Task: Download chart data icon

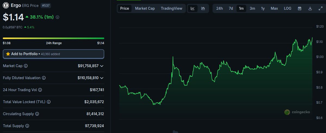Action: pyautogui.click(x=310, y=8)
